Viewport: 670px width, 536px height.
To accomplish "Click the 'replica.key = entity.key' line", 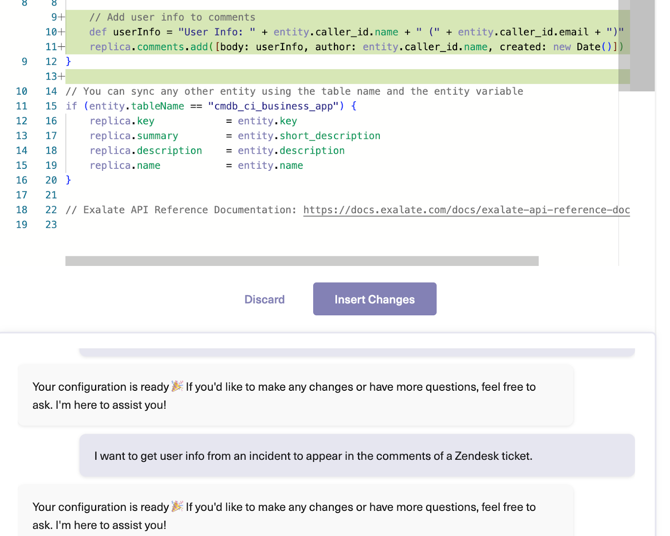I will 193,121.
